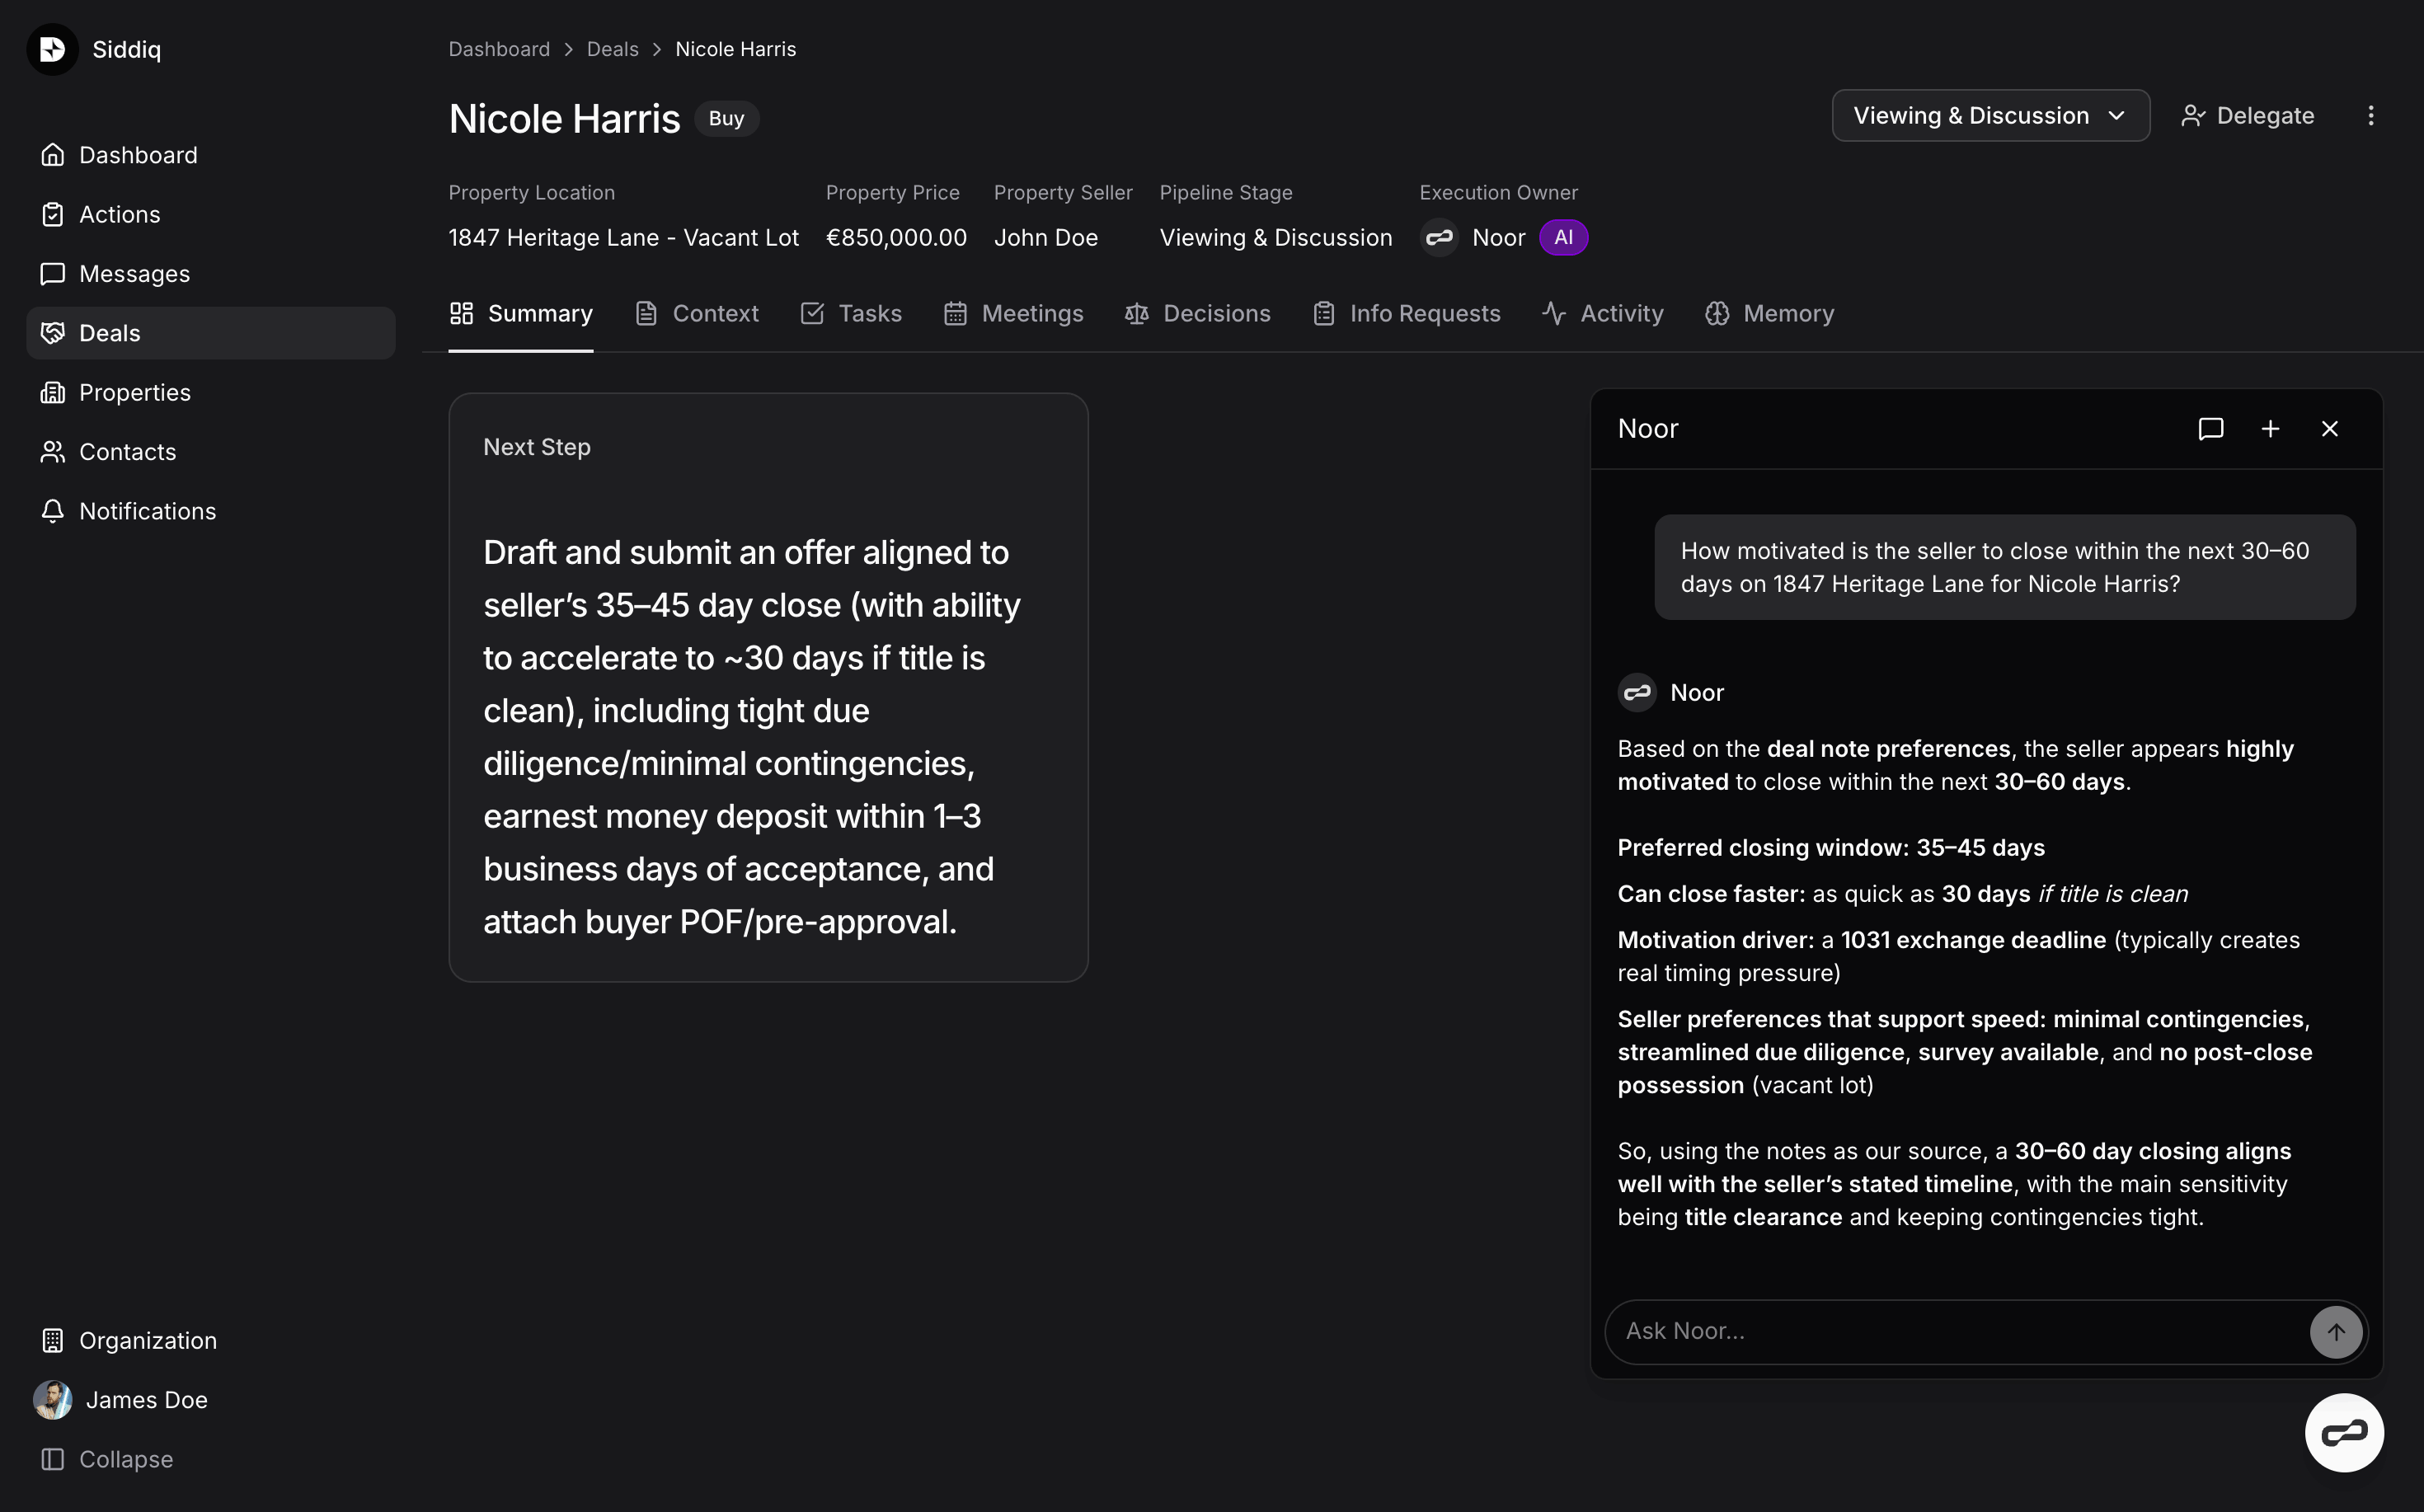Check Notifications in the sidebar

coord(147,510)
